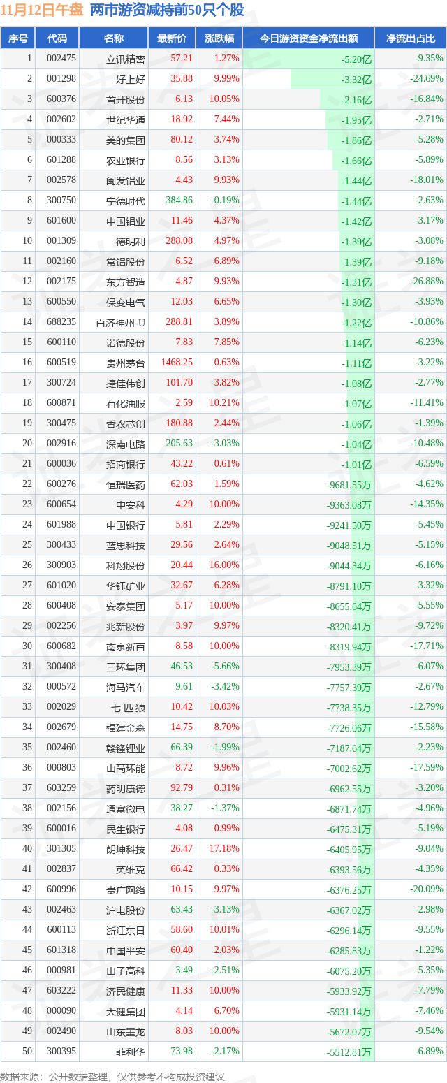The image size is (447, 1083).
Task: Click the price 18.92 of 世纪华通
Action: (x=182, y=119)
